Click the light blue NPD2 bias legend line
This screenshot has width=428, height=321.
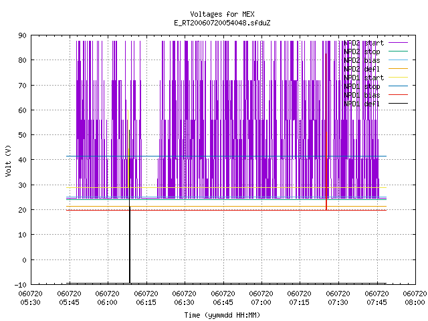click(x=398, y=60)
